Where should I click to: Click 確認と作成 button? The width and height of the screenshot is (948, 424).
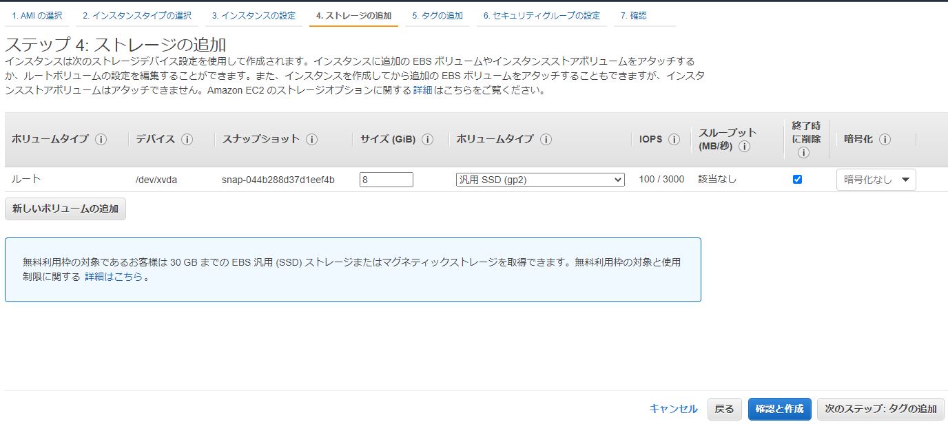pyautogui.click(x=779, y=409)
